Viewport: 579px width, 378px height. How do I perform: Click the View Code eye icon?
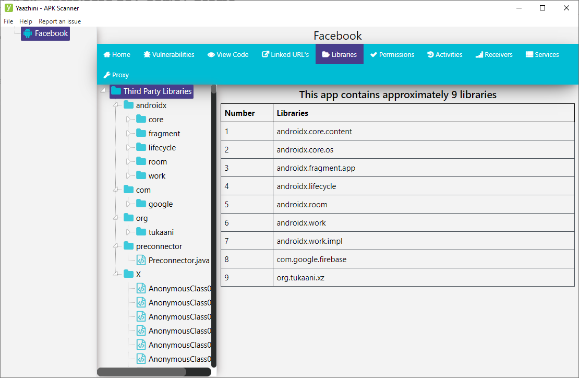(211, 55)
